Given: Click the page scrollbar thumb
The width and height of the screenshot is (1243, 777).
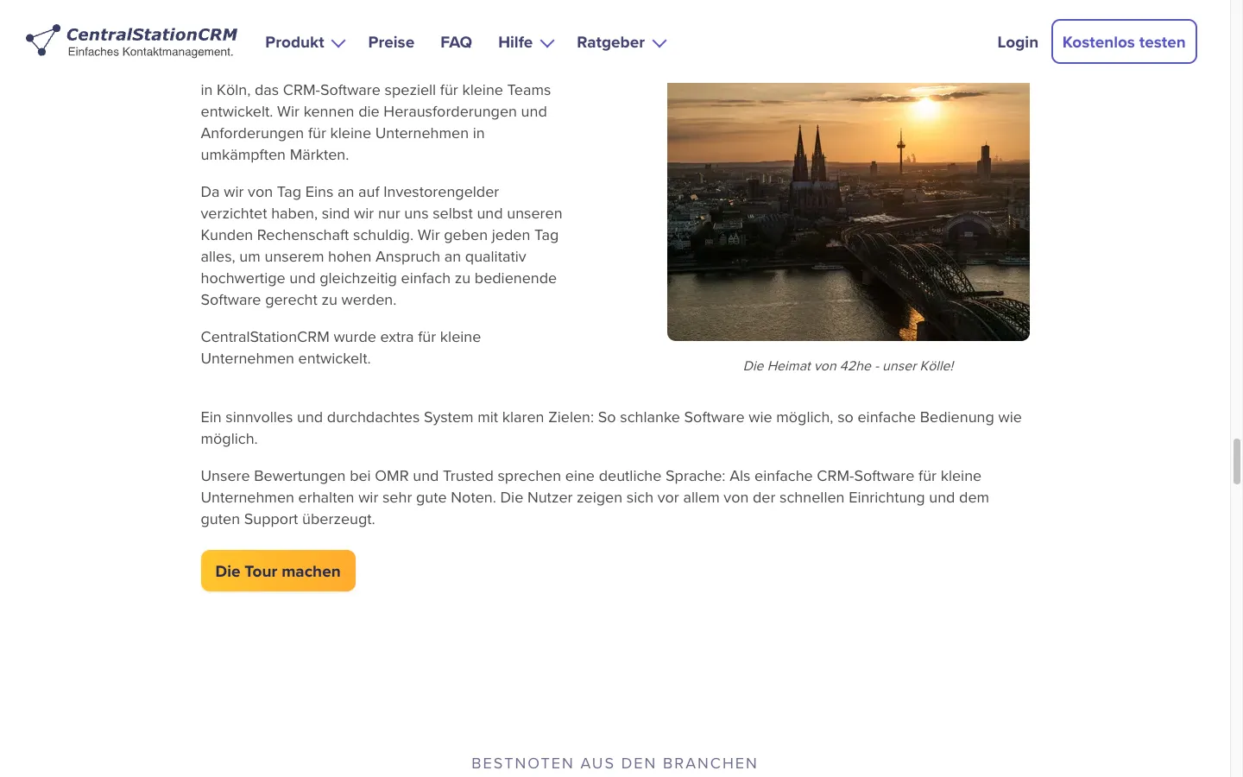Looking at the screenshot, I should pyautogui.click(x=1236, y=461).
